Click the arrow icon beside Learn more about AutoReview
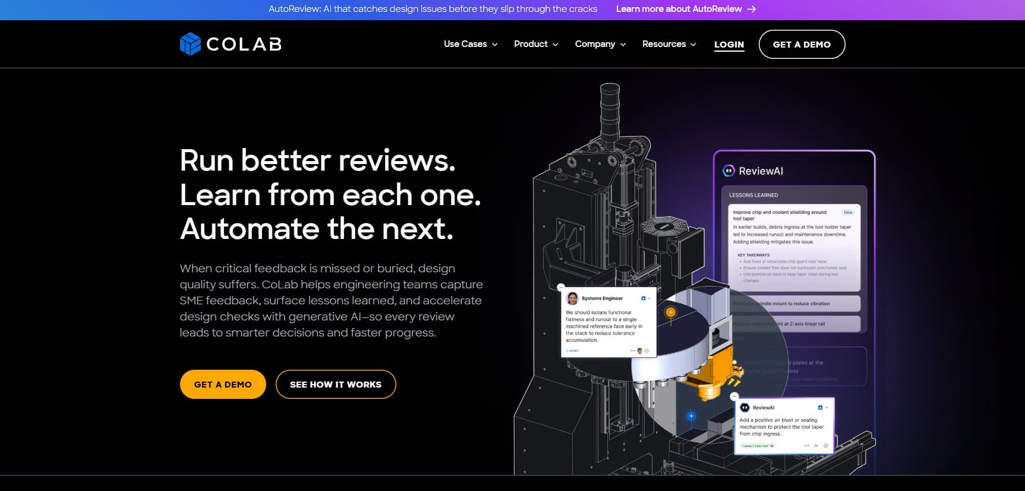1025x491 pixels. [x=752, y=9]
